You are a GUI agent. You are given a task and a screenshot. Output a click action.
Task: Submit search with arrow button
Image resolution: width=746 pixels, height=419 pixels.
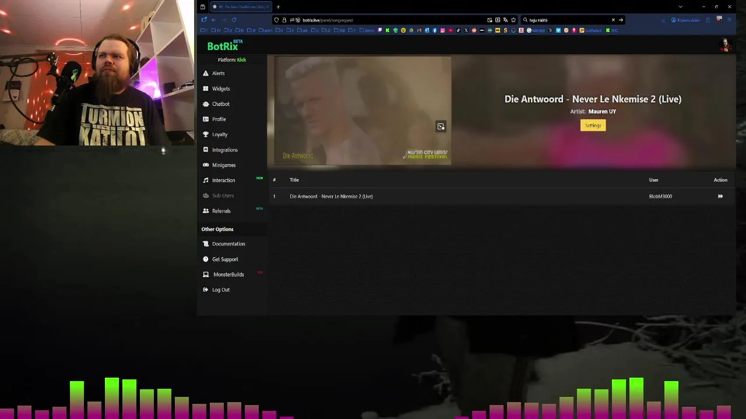[x=621, y=20]
